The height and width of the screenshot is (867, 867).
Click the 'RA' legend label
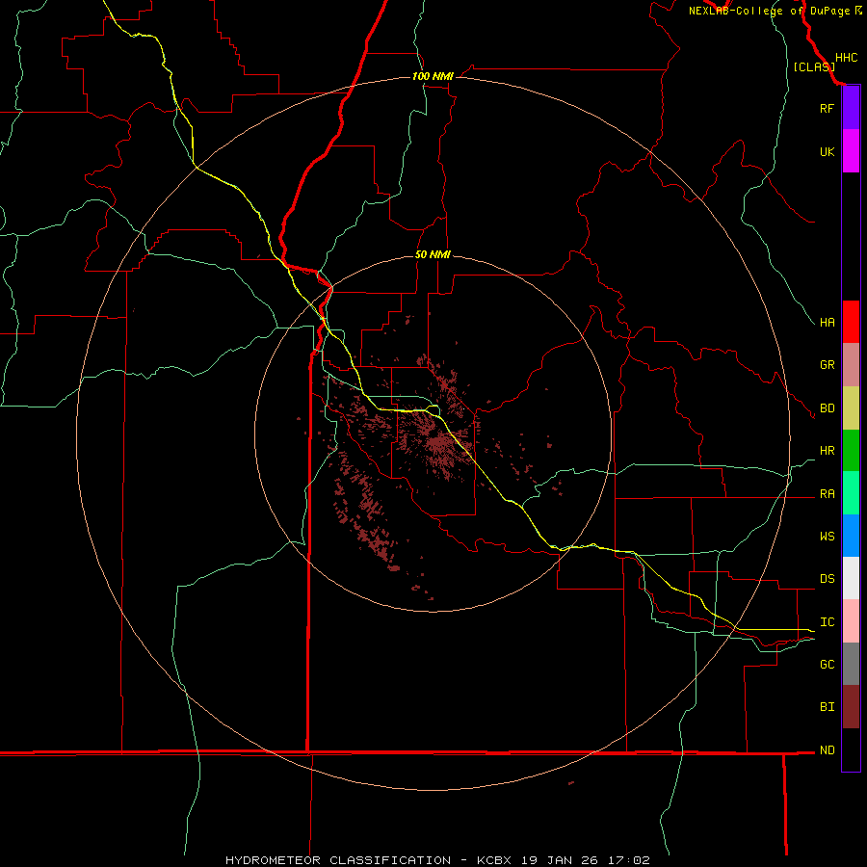pos(827,494)
